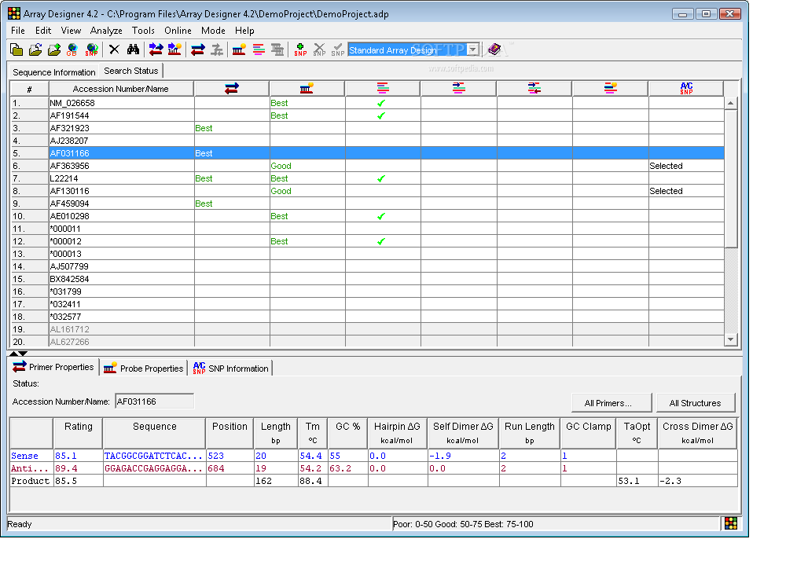Click the delete X icon in toolbar
The height and width of the screenshot is (572, 786).
[114, 49]
